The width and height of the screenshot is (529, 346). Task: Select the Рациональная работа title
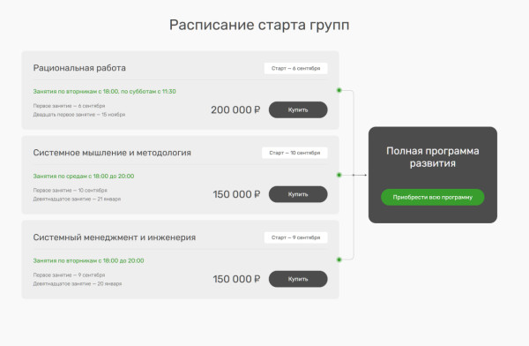pos(79,68)
